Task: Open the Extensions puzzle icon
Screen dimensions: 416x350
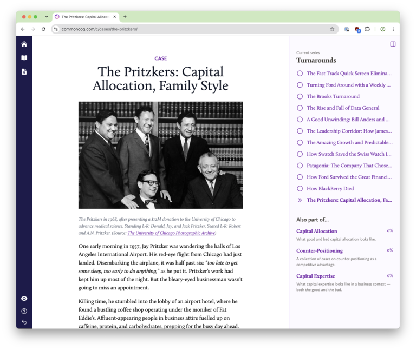Action: tap(367, 29)
